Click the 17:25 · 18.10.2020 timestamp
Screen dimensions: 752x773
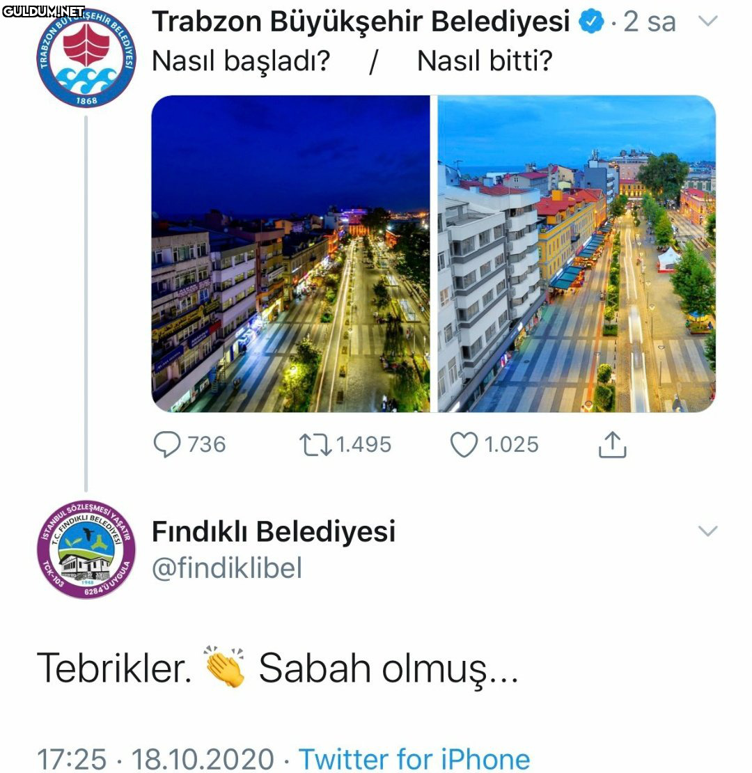(155, 758)
